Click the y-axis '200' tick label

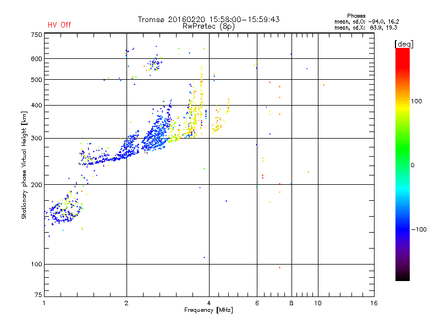[x=37, y=185]
